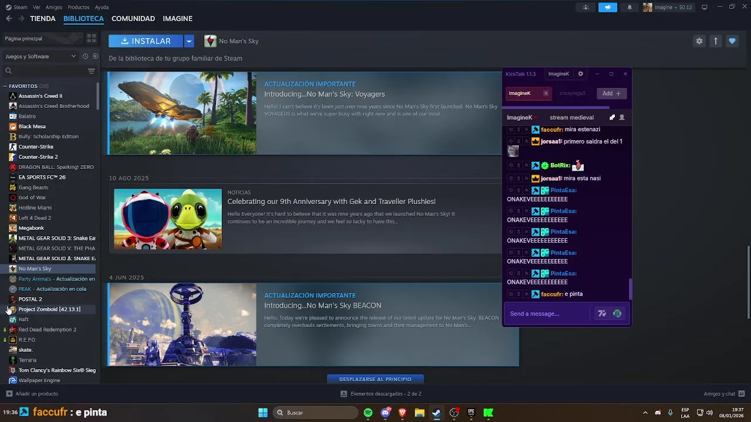
Task: Open Discord from the Windows taskbar
Action: coord(385,413)
